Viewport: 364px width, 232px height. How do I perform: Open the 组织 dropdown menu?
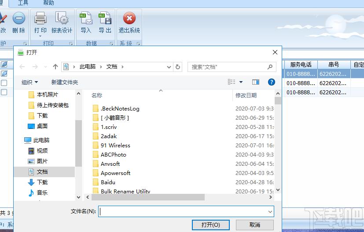pyautogui.click(x=30, y=82)
